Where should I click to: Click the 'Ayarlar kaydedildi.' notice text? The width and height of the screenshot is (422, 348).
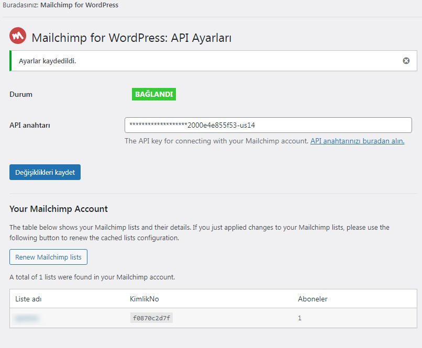(x=47, y=61)
